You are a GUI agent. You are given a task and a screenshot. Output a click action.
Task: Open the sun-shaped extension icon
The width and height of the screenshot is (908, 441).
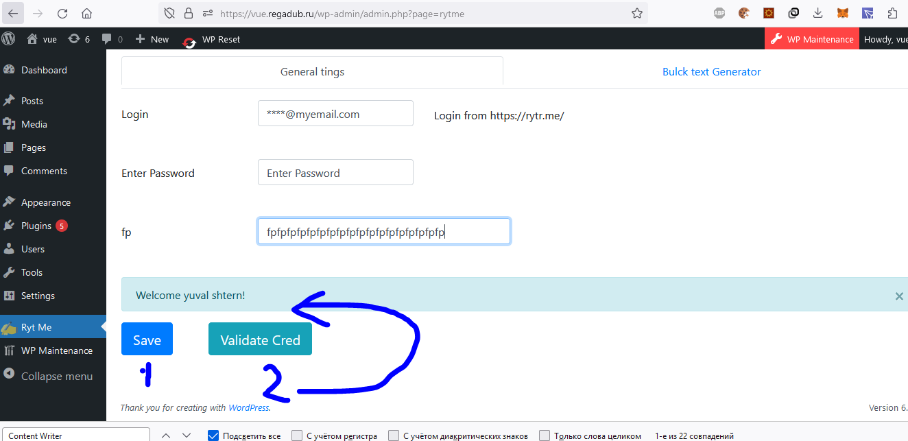point(769,13)
